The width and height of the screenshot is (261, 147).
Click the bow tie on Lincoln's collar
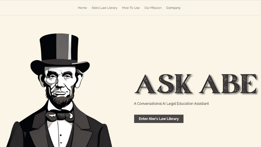click(x=60, y=116)
